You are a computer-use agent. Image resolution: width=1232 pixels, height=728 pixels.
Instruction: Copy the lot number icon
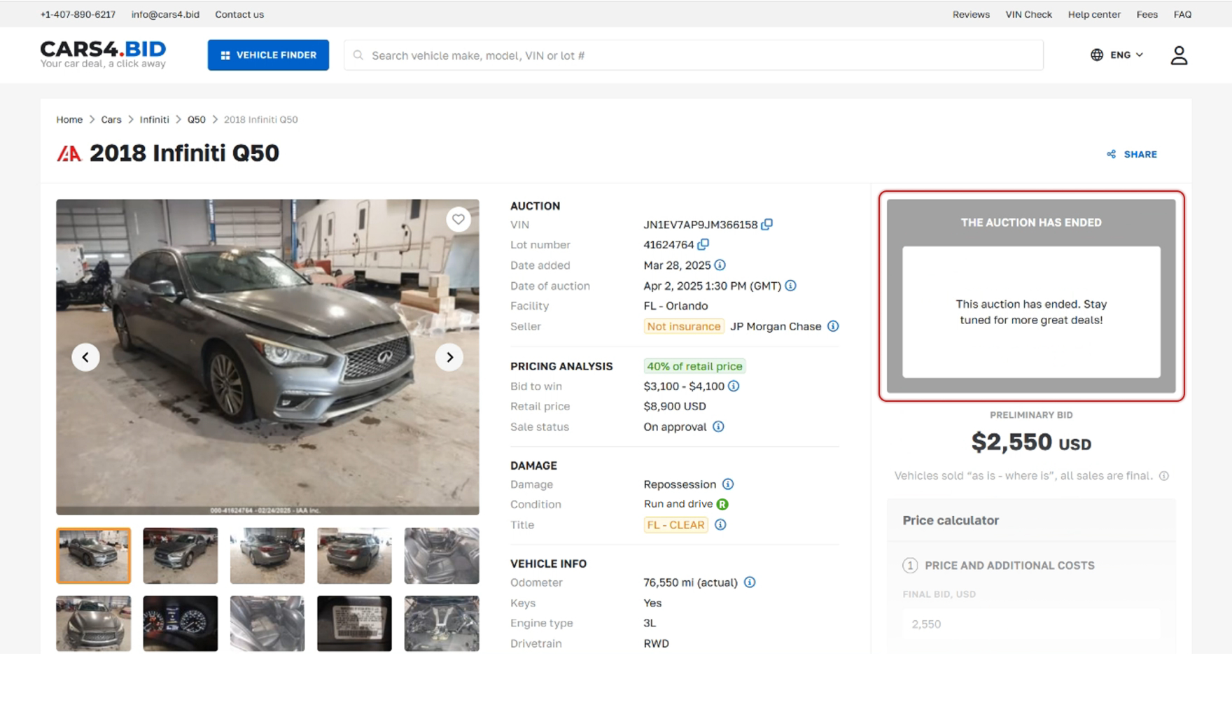click(x=703, y=244)
